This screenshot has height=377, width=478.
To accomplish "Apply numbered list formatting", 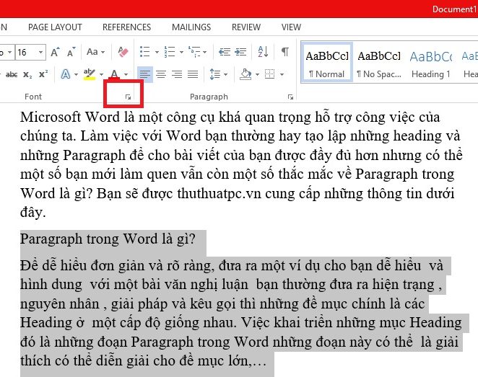I will pos(170,52).
